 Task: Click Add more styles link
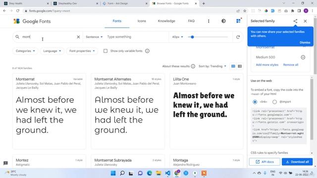pyautogui.click(x=267, y=65)
